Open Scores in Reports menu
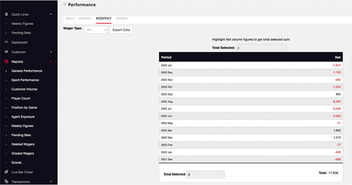Screen dimensions: 352x185 click(x=16, y=162)
